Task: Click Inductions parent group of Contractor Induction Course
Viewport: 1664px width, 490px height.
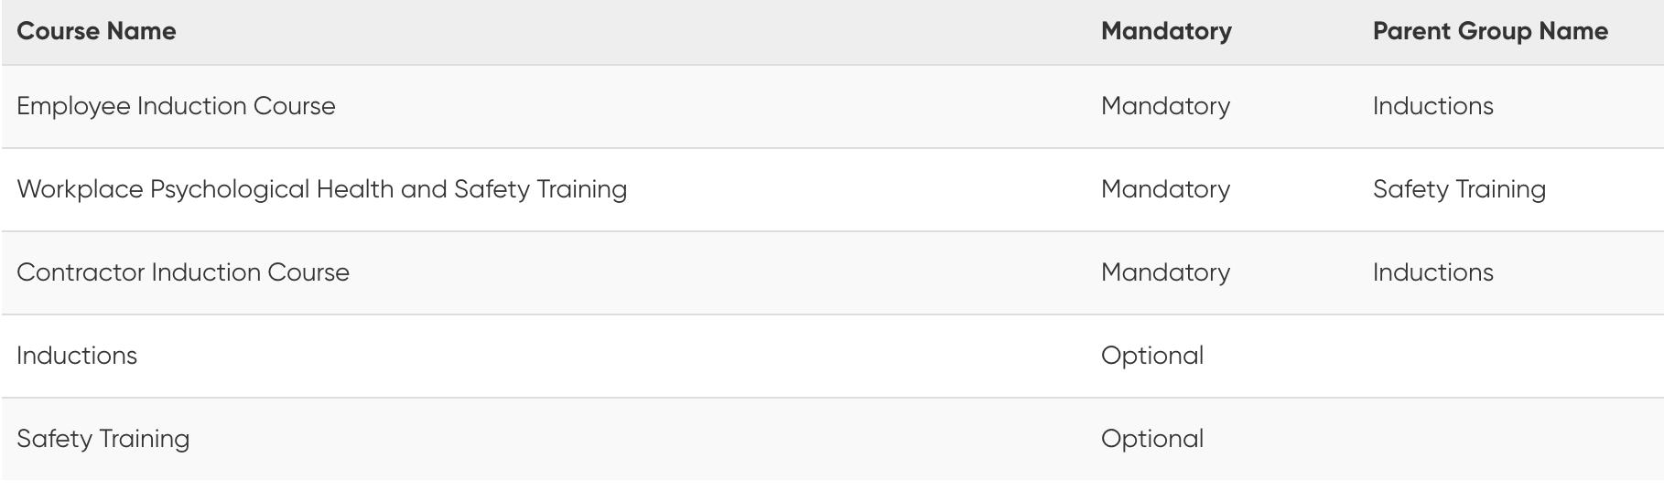Action: (1432, 272)
